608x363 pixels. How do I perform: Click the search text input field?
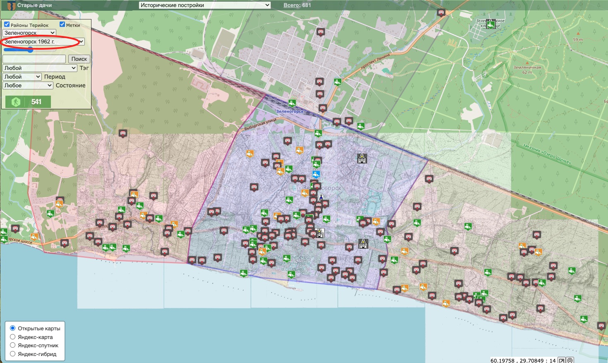[34, 59]
